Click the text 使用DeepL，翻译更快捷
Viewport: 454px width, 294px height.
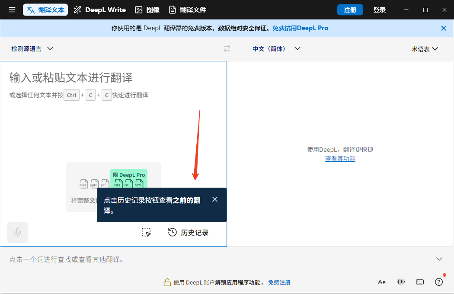pyautogui.click(x=340, y=150)
